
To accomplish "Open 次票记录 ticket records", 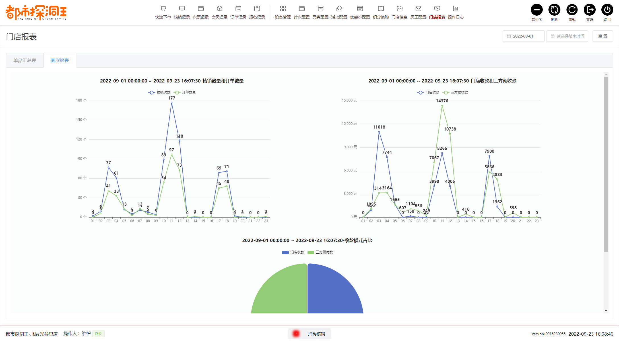I will [201, 12].
